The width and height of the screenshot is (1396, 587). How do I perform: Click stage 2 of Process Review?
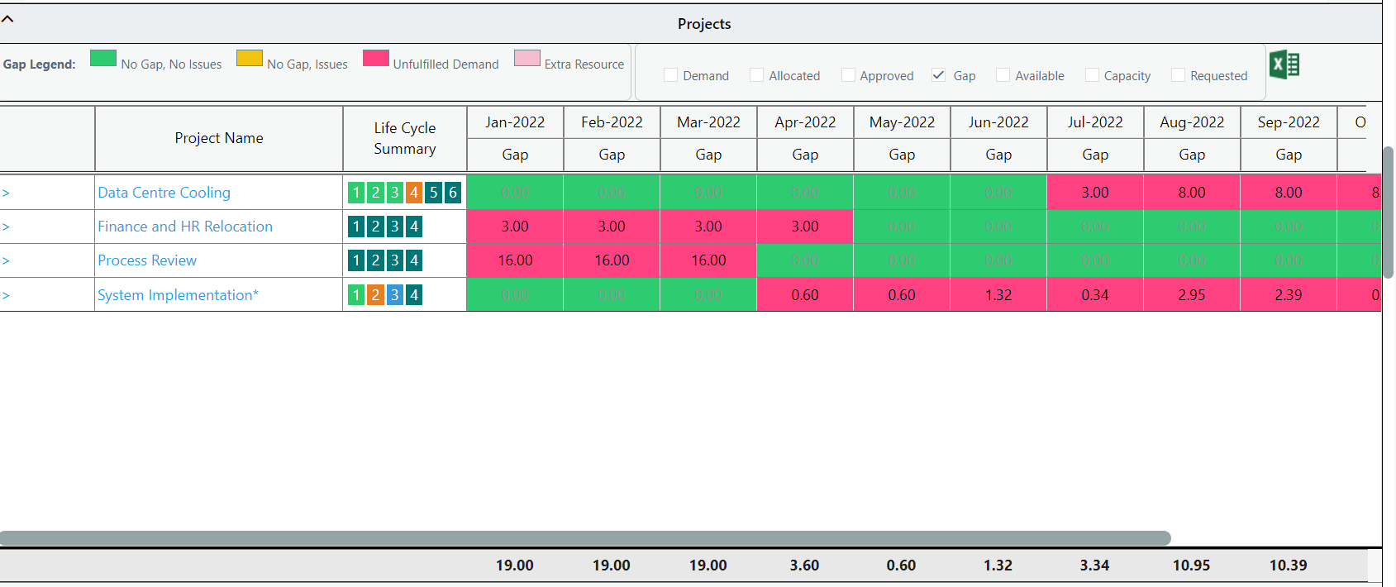pyautogui.click(x=375, y=260)
